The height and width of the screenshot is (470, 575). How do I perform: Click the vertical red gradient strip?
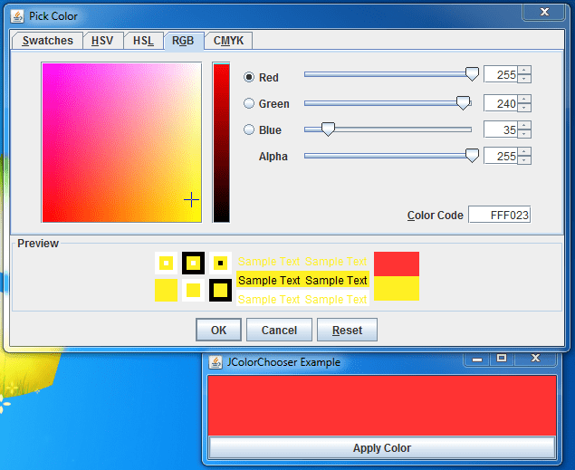tap(221, 143)
